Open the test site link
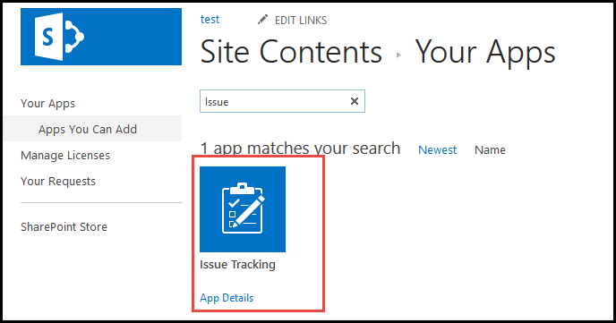Screen dimensions: 616x323 (210, 19)
